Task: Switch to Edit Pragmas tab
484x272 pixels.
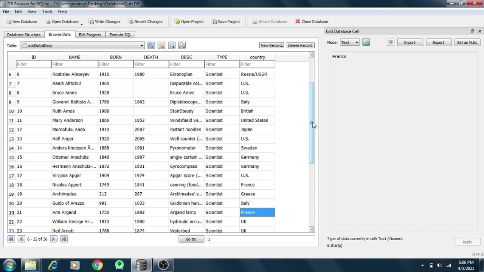Action: 90,35
